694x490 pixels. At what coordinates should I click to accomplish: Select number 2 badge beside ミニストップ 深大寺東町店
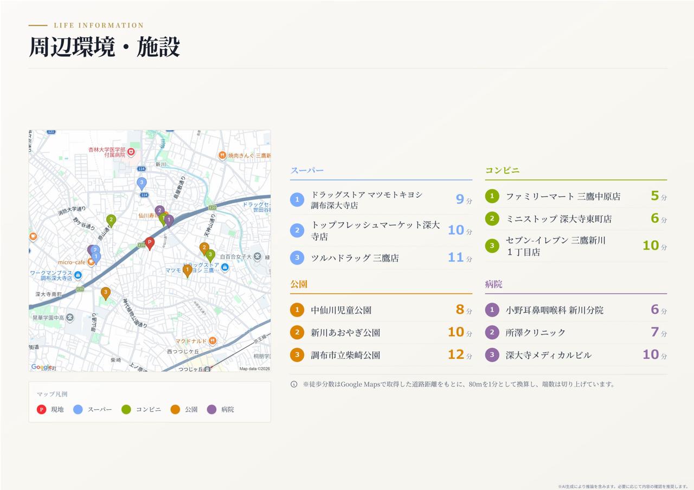click(x=492, y=219)
